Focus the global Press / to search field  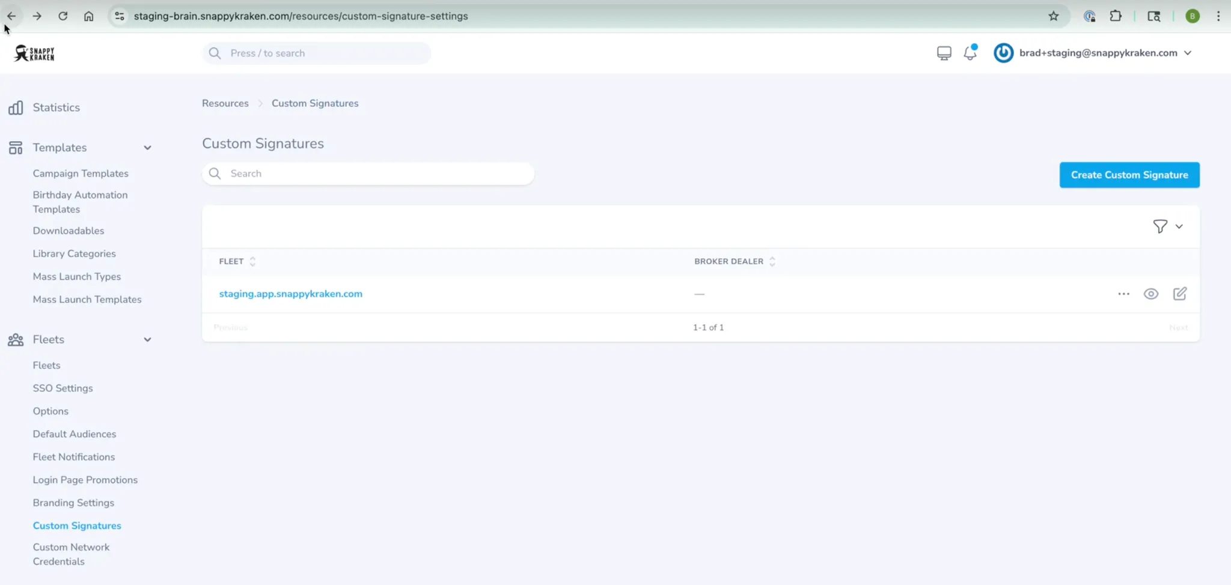316,53
